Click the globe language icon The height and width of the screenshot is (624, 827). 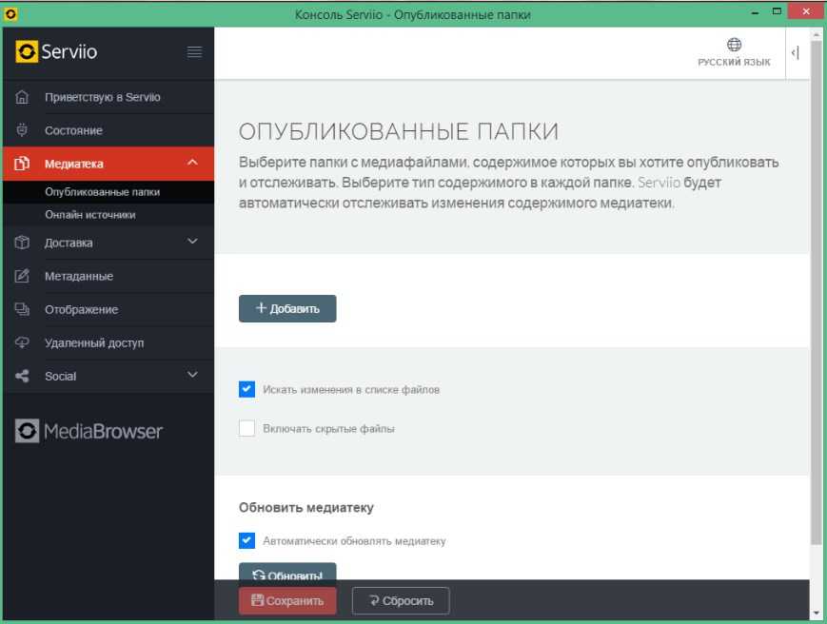click(734, 45)
